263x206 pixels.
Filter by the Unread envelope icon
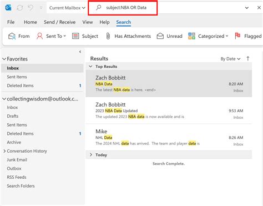pos(160,36)
